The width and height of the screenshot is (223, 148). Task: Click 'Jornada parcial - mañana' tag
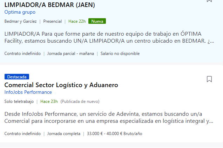point(70,54)
